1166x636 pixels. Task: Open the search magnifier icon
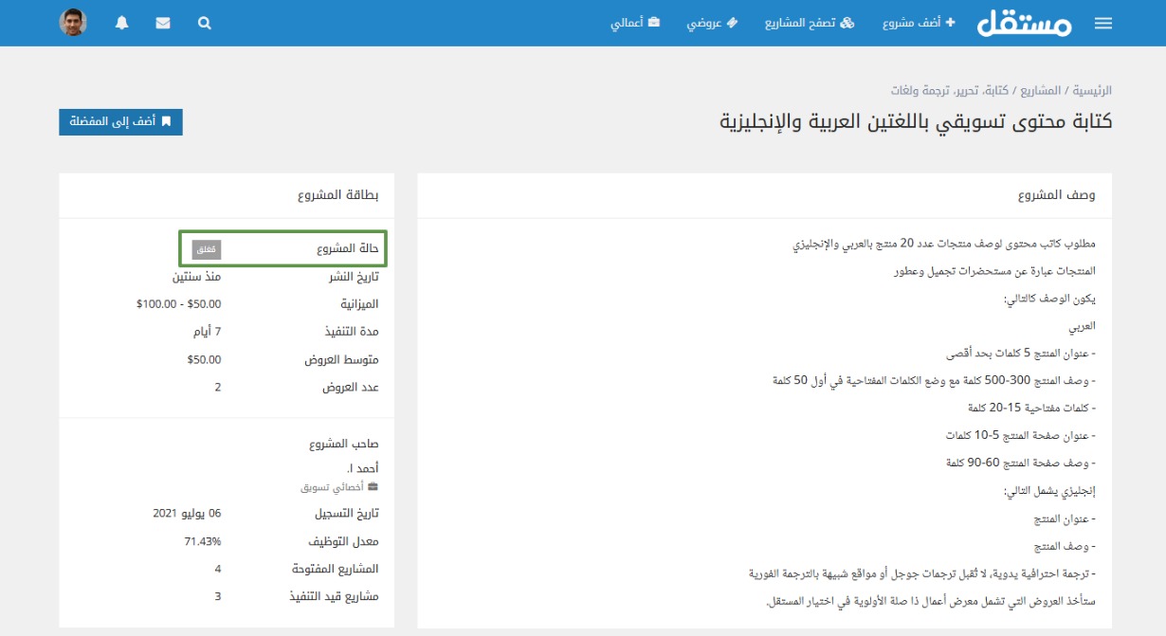[x=205, y=24]
